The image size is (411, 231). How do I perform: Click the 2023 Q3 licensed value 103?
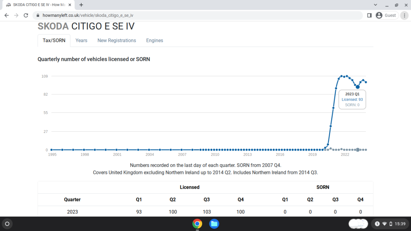(207, 212)
